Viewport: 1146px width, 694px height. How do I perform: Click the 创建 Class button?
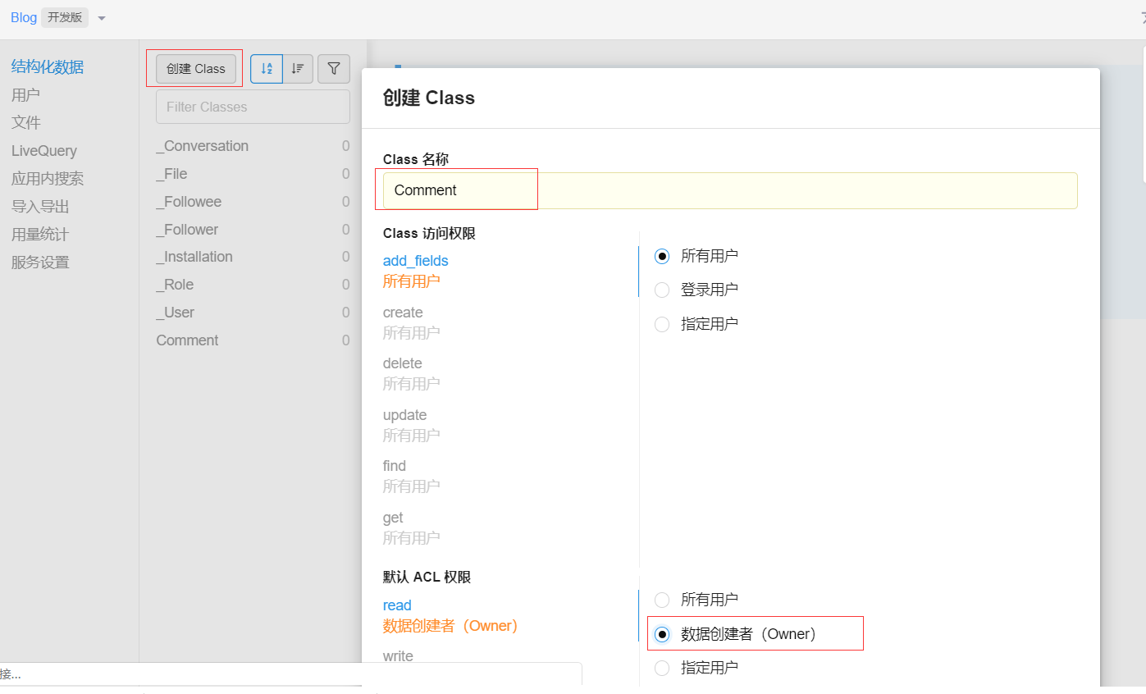(194, 69)
